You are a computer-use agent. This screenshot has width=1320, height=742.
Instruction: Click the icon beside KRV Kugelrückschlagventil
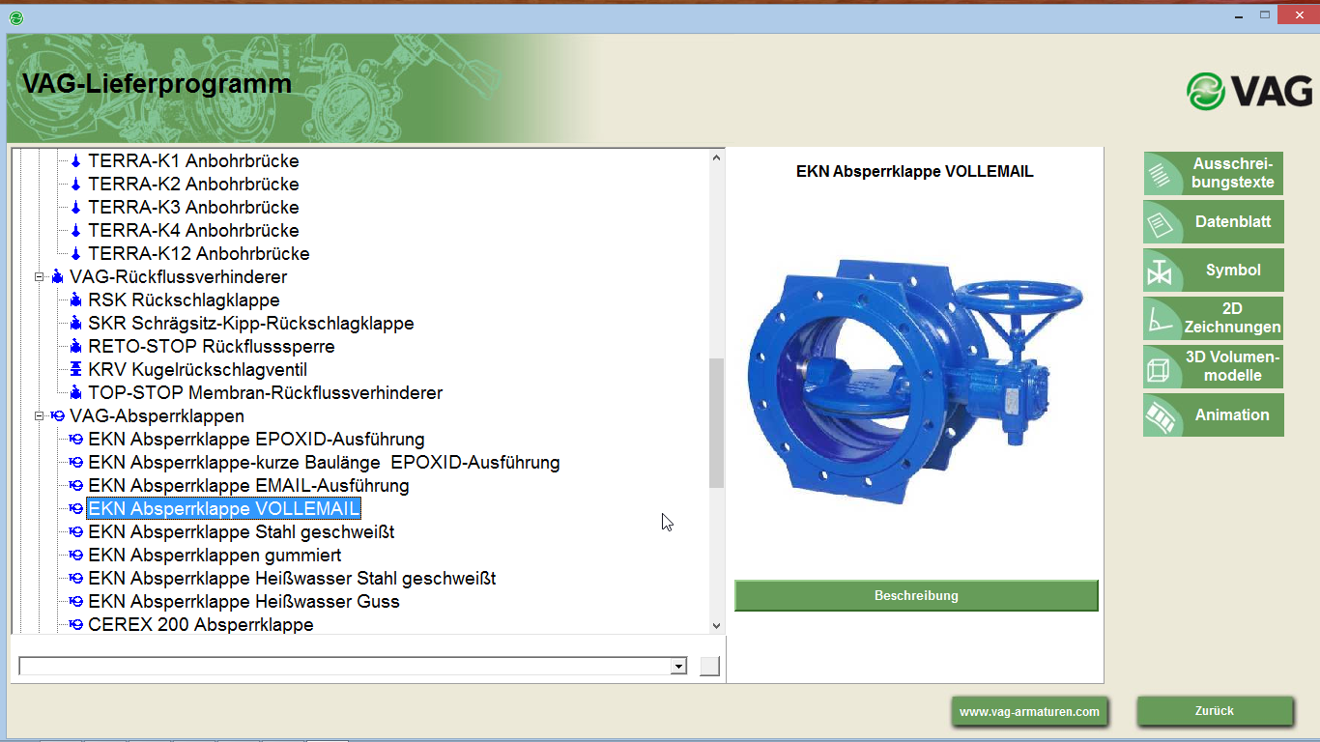pos(76,369)
